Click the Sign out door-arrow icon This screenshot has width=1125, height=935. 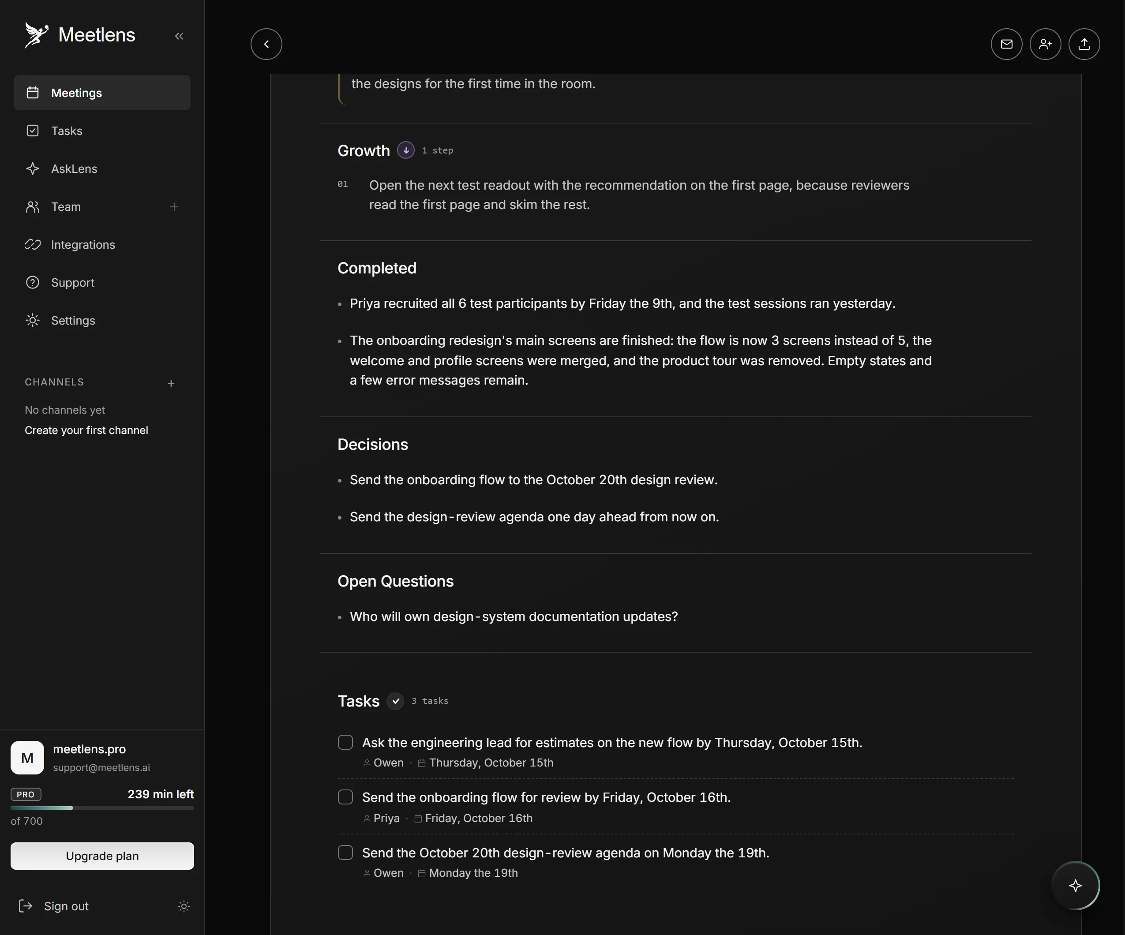point(26,906)
